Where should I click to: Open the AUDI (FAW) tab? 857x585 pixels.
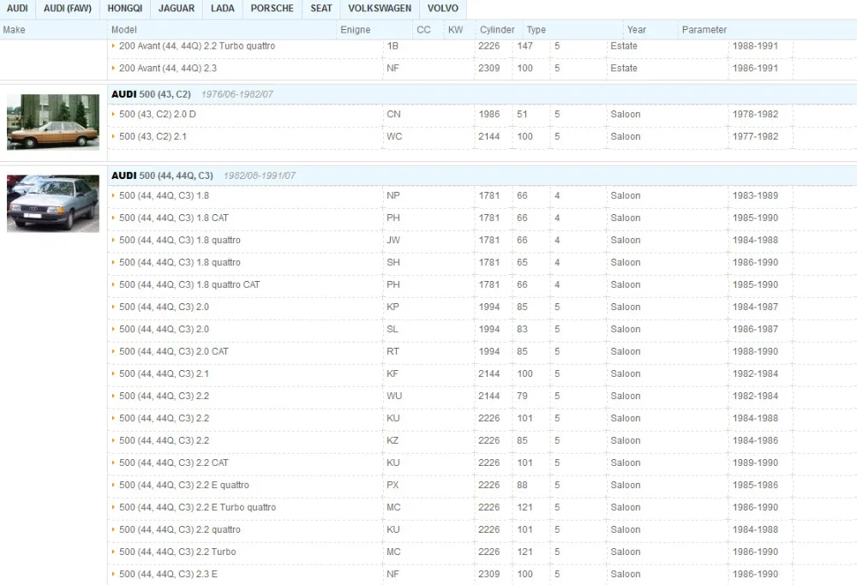click(68, 9)
